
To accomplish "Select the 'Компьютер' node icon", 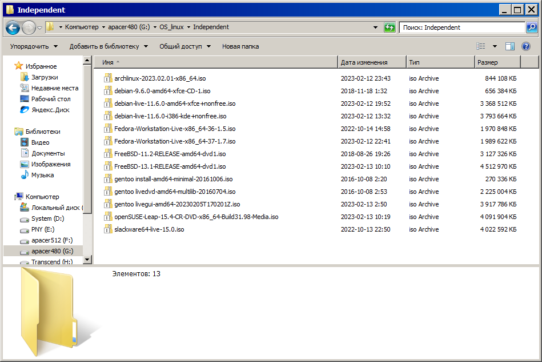I will tap(19, 197).
